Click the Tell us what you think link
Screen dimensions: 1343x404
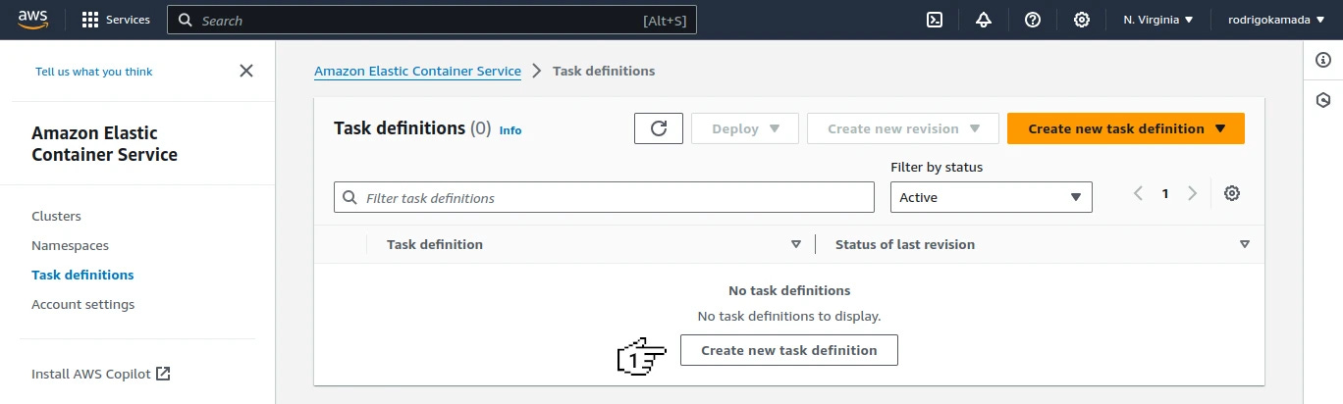tap(94, 72)
